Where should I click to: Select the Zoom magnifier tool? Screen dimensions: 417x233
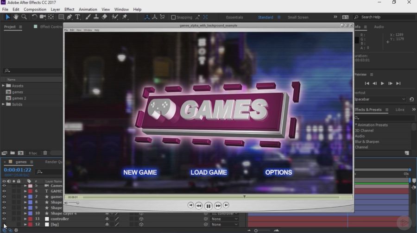pos(24,17)
